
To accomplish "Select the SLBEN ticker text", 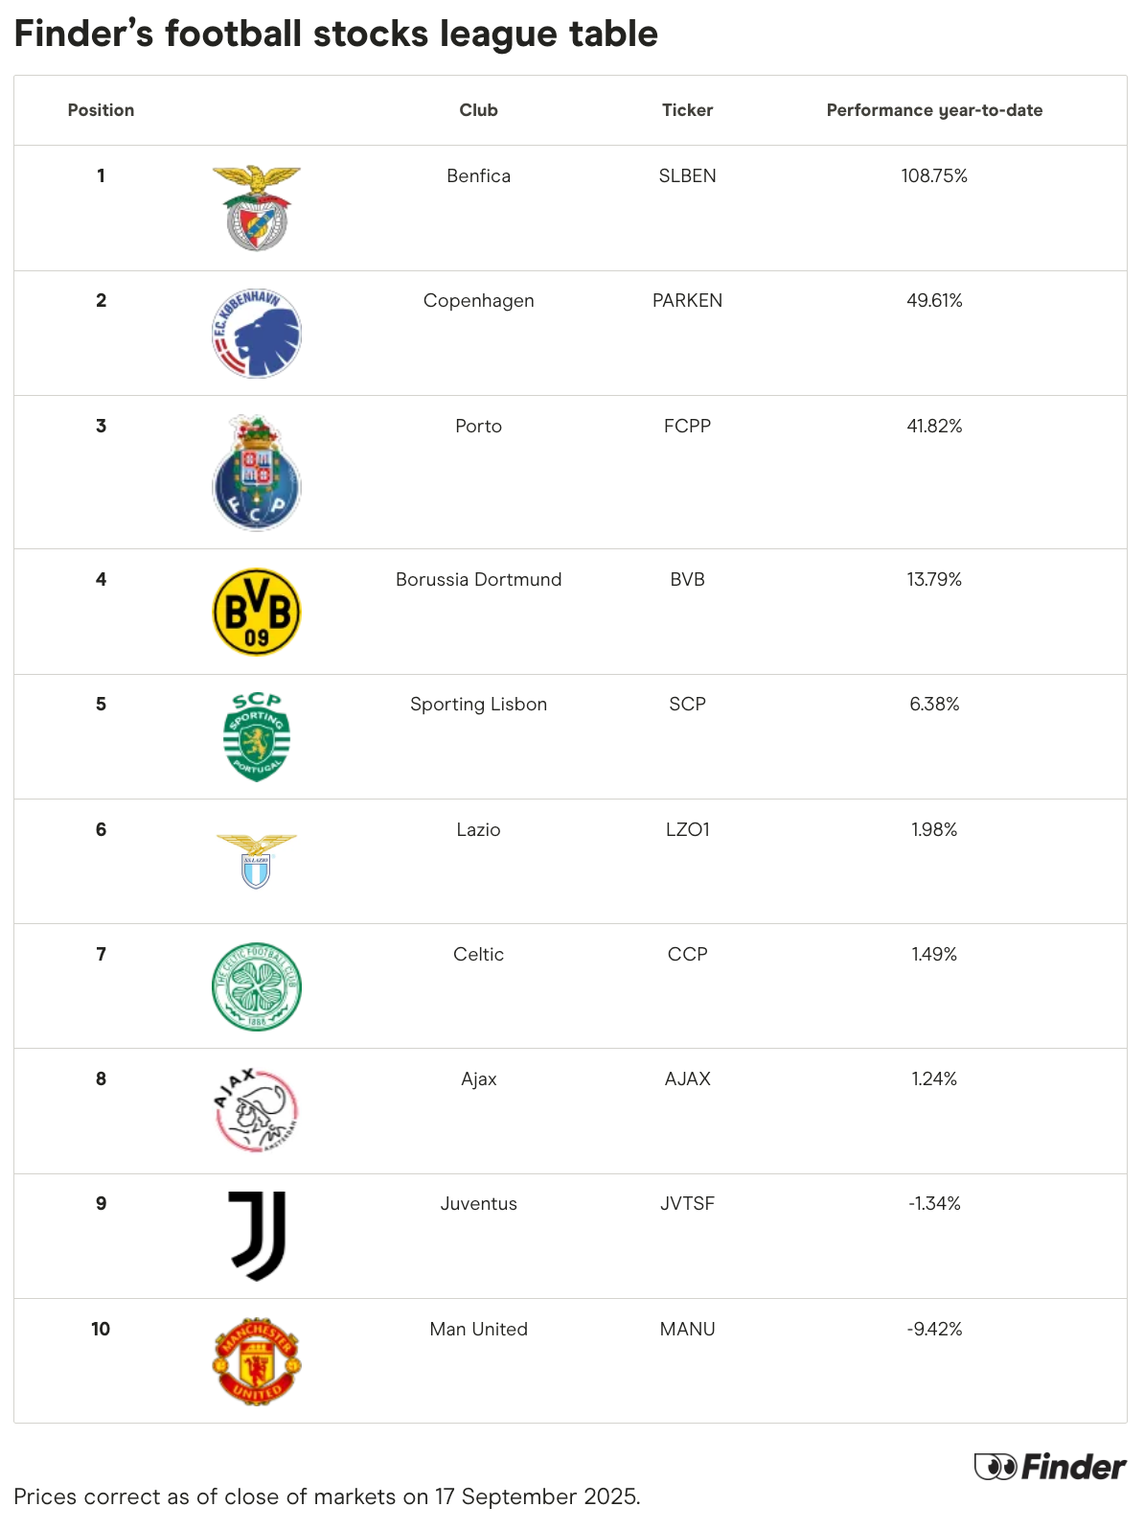I will click(687, 175).
